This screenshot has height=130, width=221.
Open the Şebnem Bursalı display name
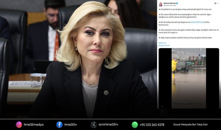point(170,3)
